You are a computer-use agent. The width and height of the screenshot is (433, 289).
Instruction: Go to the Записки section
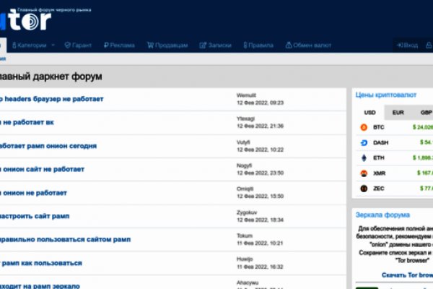(x=216, y=45)
